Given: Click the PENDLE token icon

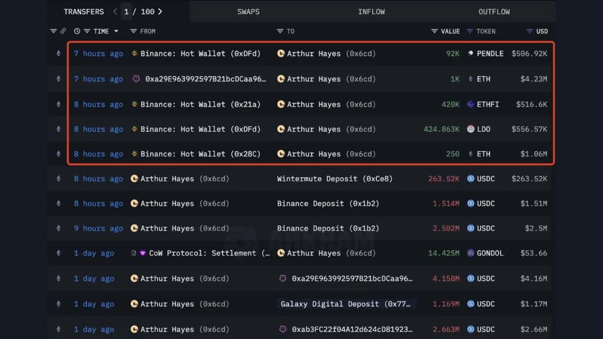Looking at the screenshot, I should (471, 54).
